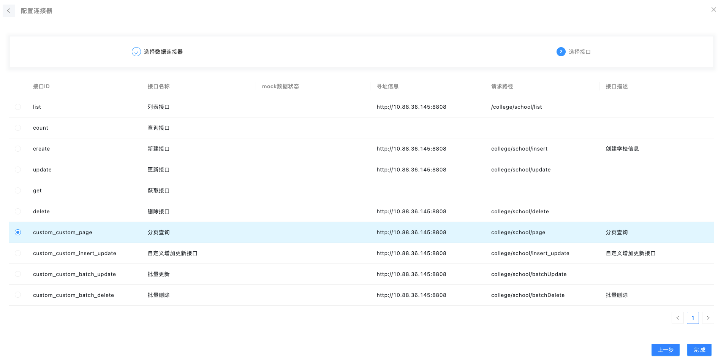
Task: Select the radio button for update row
Action: (18, 170)
